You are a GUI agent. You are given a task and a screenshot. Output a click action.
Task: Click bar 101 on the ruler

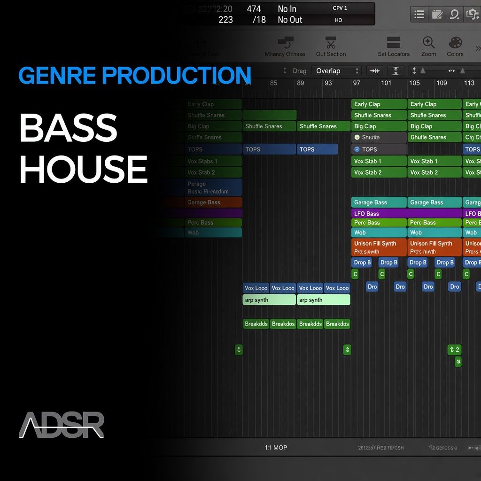click(x=386, y=83)
